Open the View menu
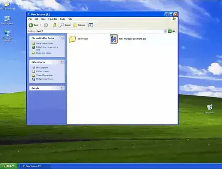 [43, 19]
